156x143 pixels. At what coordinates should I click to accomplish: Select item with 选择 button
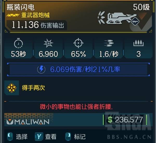click(17, 136)
